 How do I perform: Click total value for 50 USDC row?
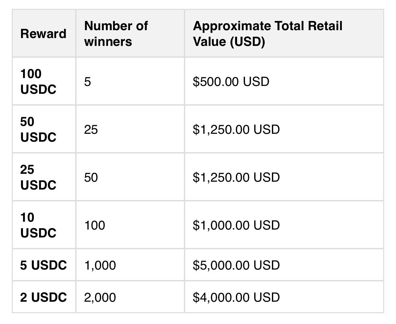tap(236, 130)
